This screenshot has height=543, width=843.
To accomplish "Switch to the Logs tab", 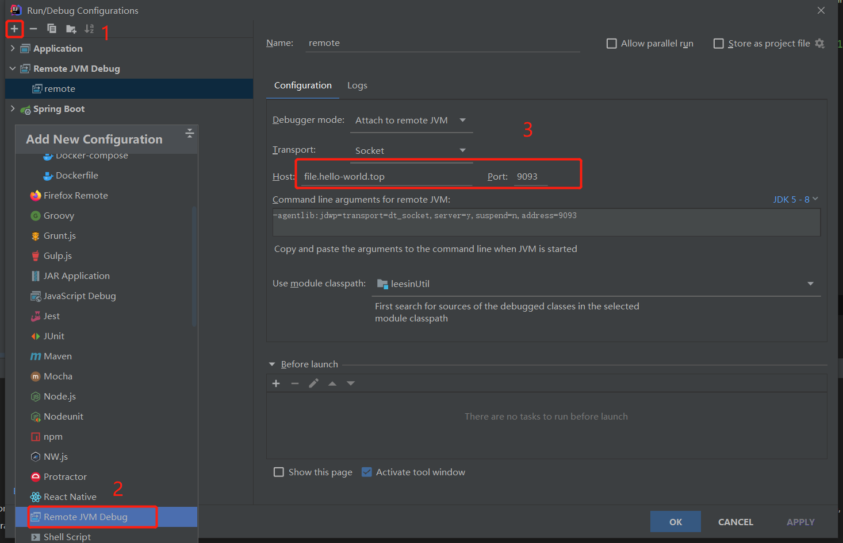I will [x=357, y=86].
